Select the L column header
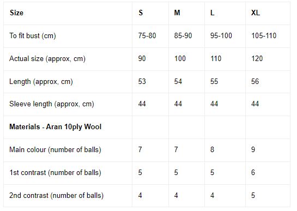 (x=213, y=13)
